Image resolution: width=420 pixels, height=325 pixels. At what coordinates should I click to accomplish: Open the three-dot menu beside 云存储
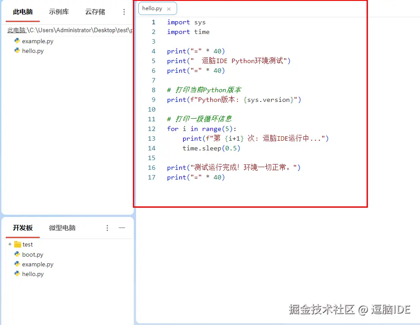point(124,12)
